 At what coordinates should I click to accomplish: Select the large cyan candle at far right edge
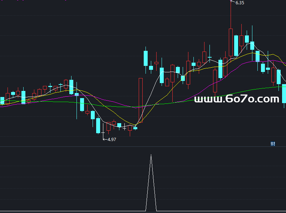(284, 93)
